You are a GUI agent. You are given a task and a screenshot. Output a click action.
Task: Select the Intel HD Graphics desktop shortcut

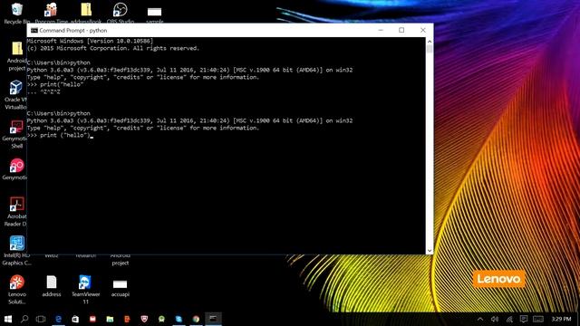pyautogui.click(x=16, y=251)
